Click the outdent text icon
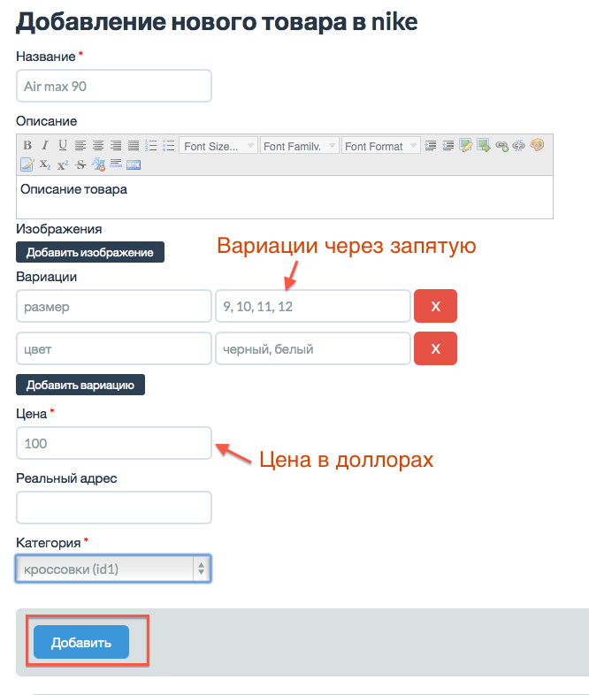589x695 pixels. 448,145
